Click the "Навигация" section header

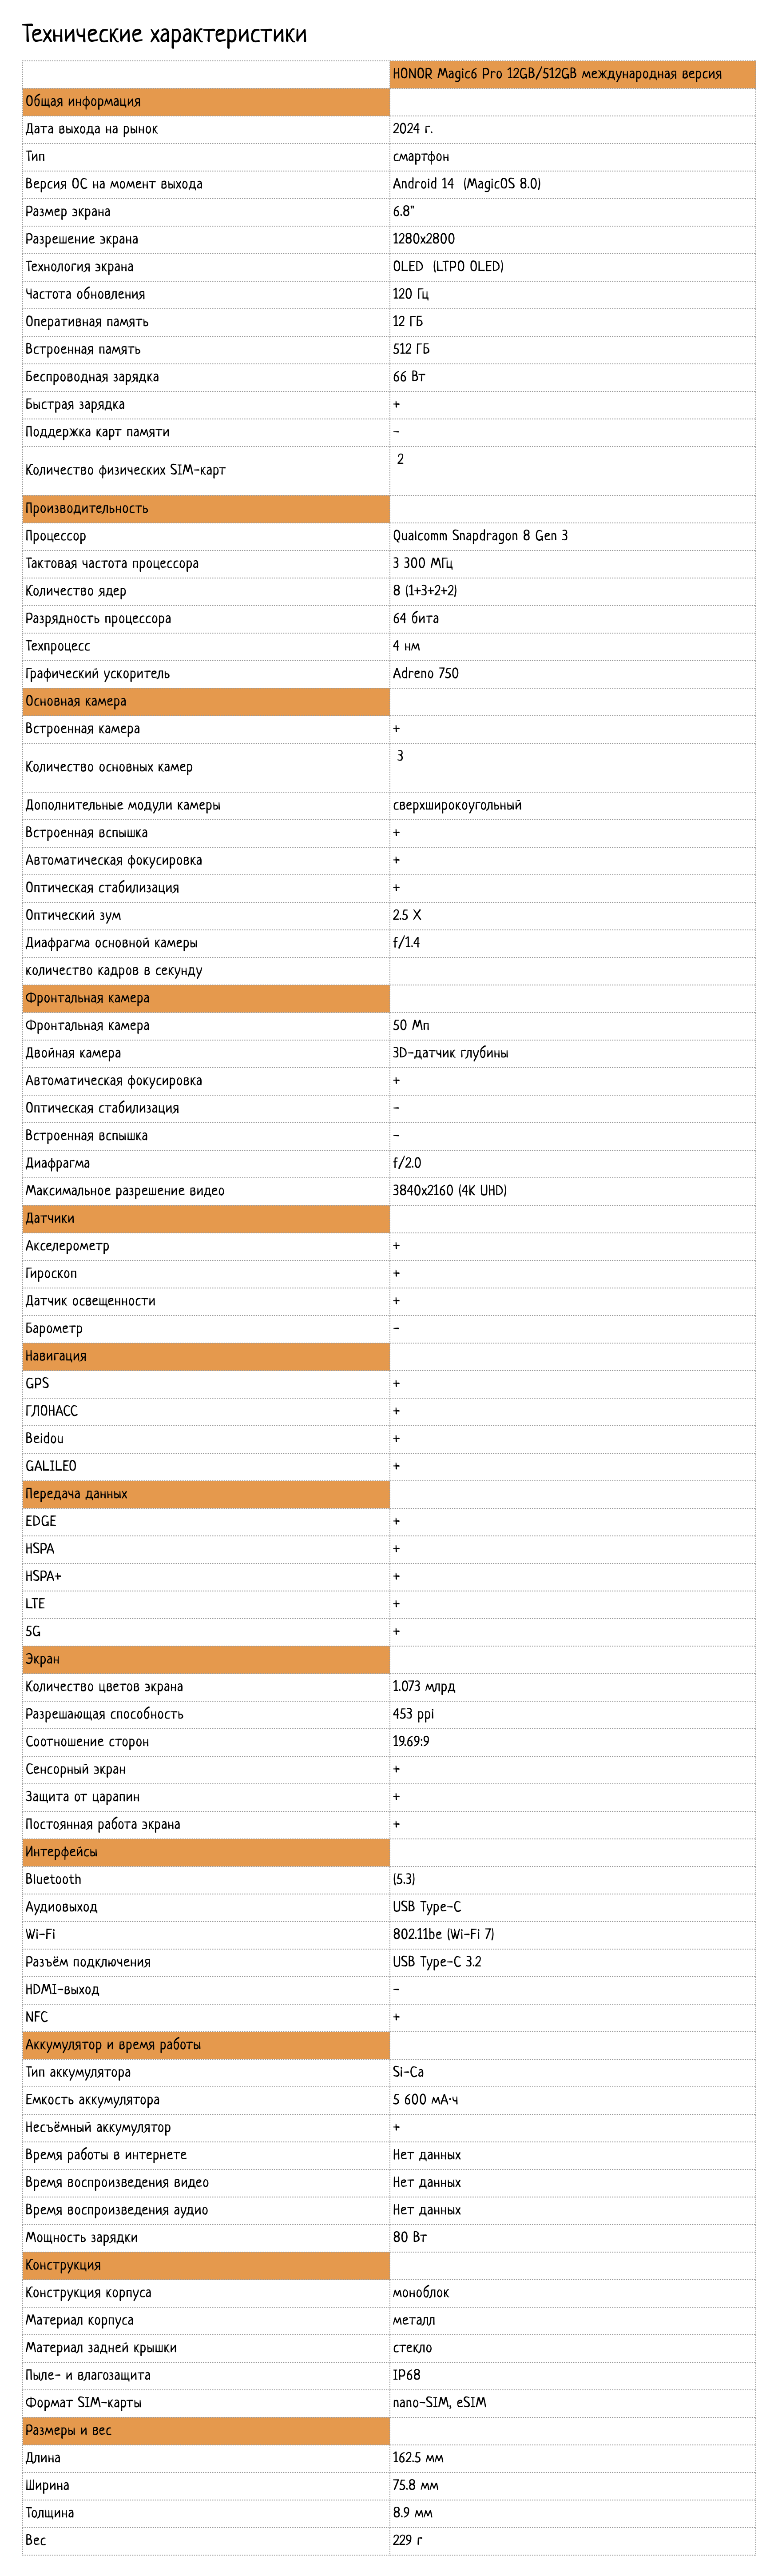[x=56, y=1356]
